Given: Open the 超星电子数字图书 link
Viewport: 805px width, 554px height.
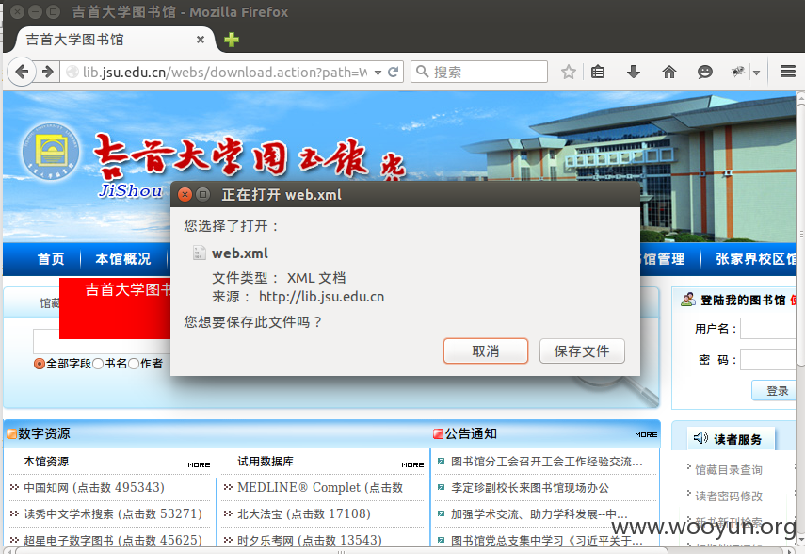Looking at the screenshot, I should [113, 540].
